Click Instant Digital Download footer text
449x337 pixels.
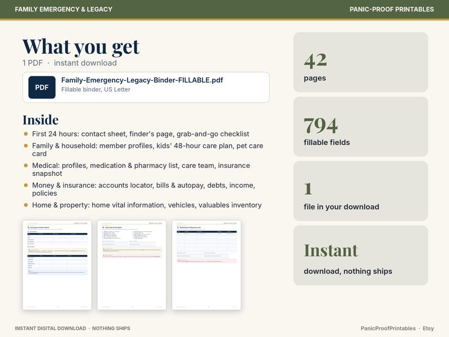click(x=50, y=329)
